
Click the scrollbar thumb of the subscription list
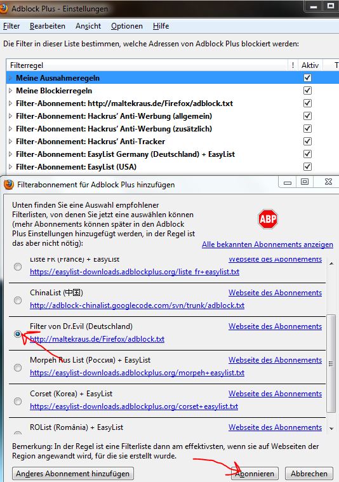pyautogui.click(x=331, y=364)
